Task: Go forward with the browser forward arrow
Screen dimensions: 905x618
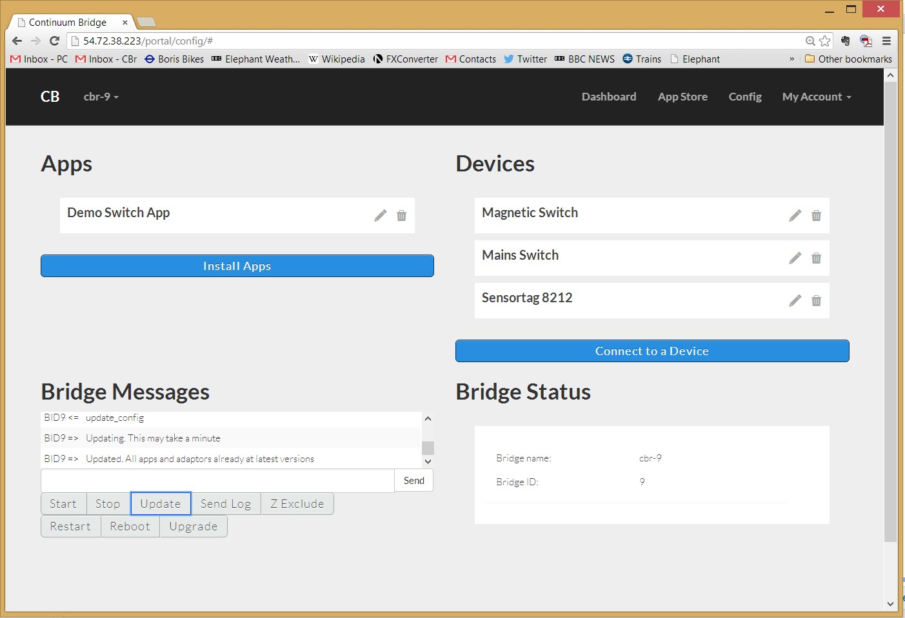Action: point(35,41)
